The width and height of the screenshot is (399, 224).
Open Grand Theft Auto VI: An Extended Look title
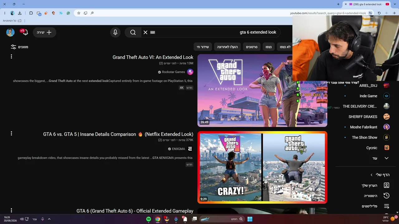pos(153,57)
